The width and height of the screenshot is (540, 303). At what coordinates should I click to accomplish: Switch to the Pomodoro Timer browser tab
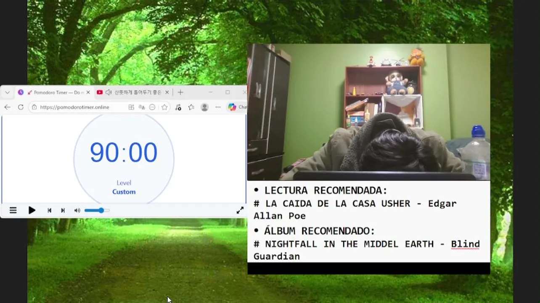tap(54, 92)
